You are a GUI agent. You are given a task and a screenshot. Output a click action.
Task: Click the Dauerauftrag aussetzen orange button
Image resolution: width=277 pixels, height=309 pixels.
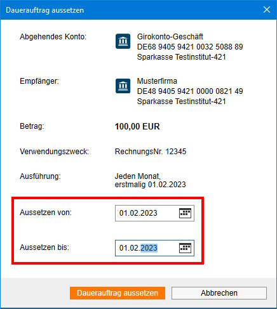coord(118,293)
